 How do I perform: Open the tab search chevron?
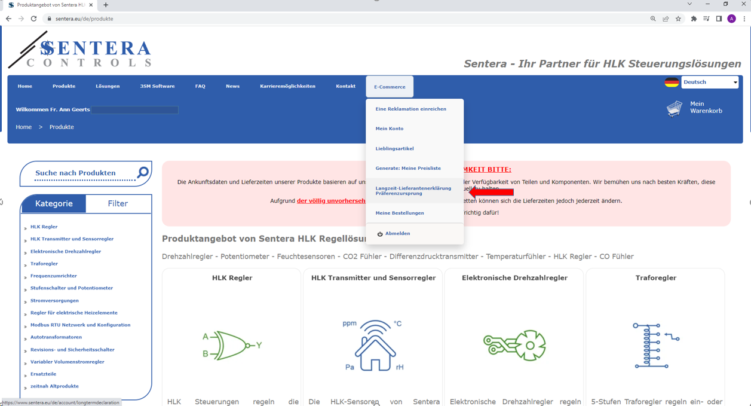tap(689, 4)
